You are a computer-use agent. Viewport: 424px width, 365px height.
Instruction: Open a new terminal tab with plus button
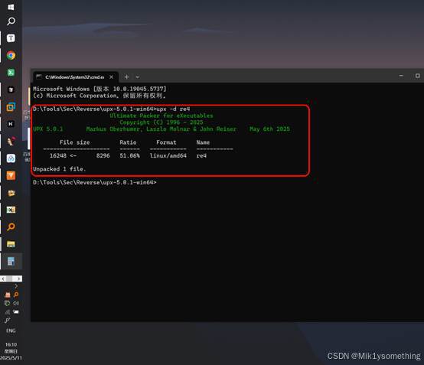point(126,77)
